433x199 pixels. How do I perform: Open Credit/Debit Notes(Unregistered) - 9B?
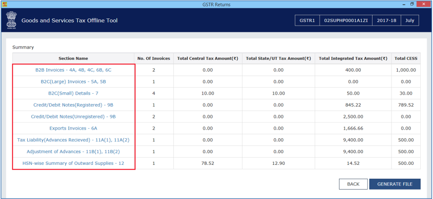(x=73, y=117)
